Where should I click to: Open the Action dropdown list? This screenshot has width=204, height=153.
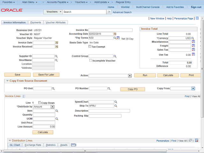(x=130, y=76)
